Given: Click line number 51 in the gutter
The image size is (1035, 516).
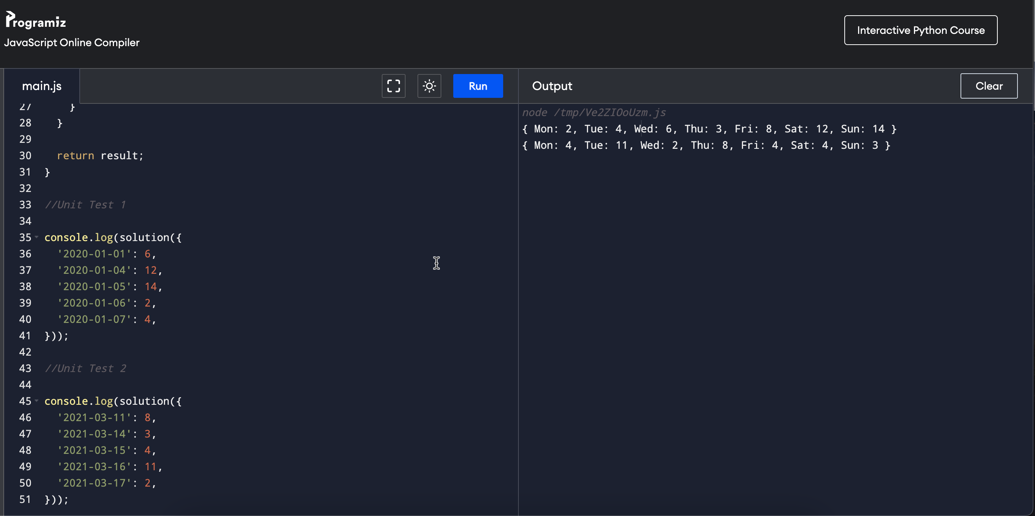Looking at the screenshot, I should pos(25,499).
